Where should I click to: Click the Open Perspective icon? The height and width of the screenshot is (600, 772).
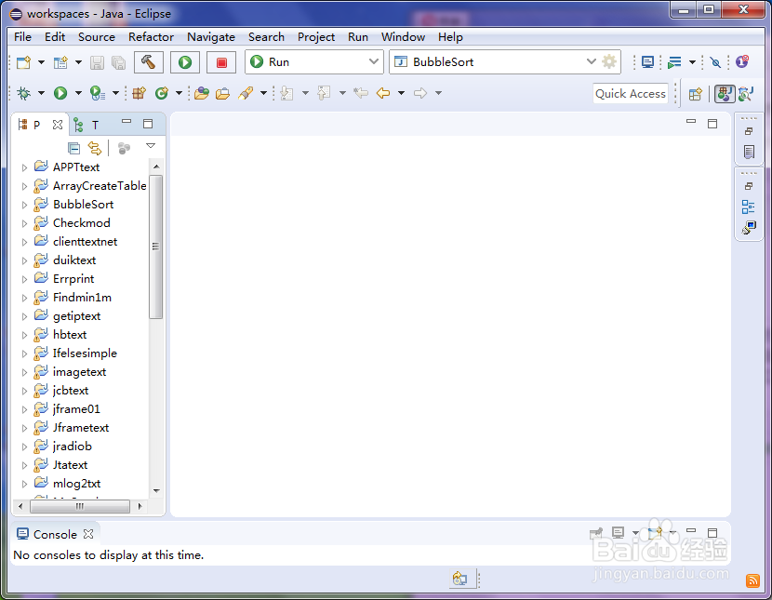tap(695, 94)
